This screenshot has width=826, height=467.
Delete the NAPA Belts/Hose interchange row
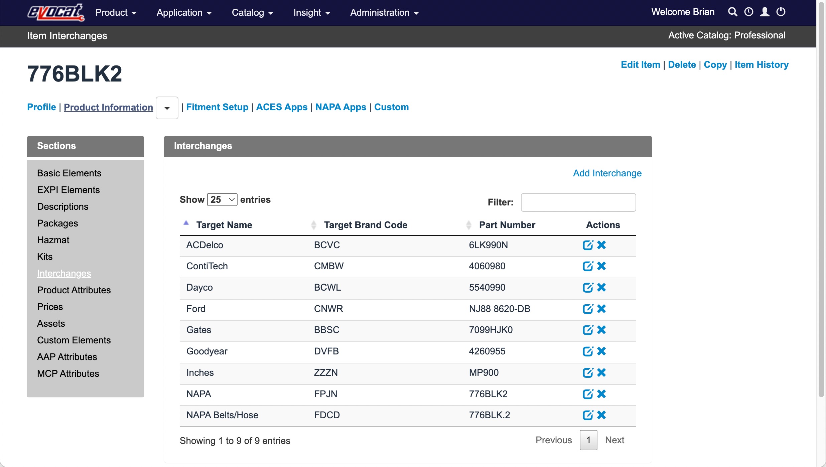601,415
